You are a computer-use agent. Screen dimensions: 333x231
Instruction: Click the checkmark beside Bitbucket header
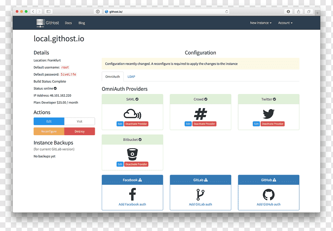[140, 140]
